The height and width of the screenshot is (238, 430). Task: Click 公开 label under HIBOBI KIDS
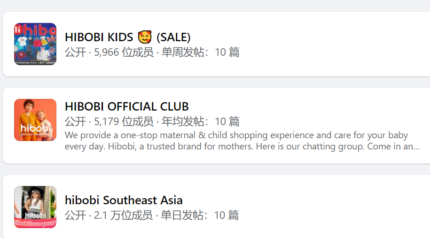[x=75, y=52]
